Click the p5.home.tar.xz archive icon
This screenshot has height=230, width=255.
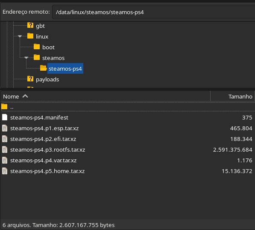5,171
